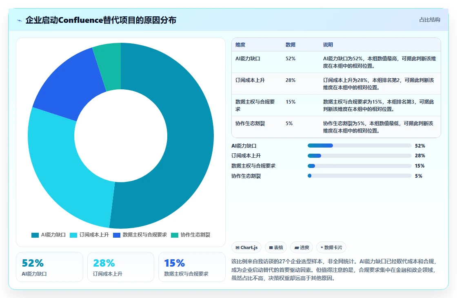This screenshot has height=298, width=457.
Task: Click the summary paragraph below tags
Action: click(x=334, y=270)
